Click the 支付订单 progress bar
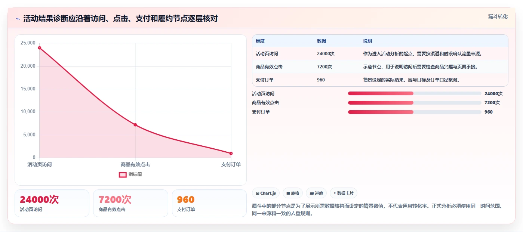The image size is (523, 232). (x=415, y=112)
